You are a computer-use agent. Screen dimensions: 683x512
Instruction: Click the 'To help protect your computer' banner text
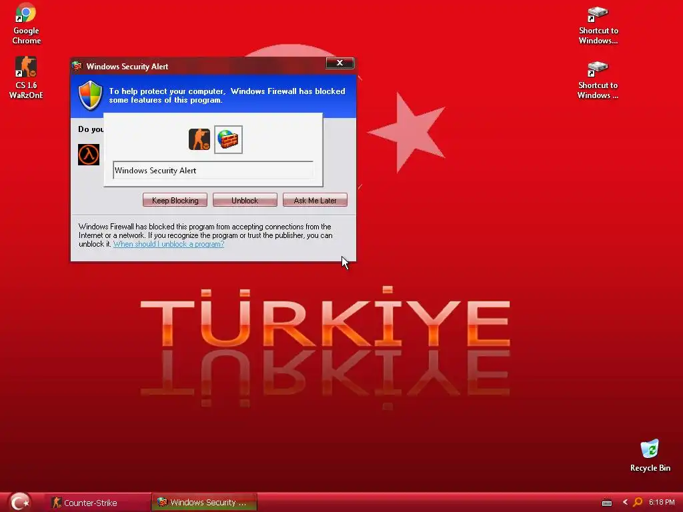click(x=227, y=95)
